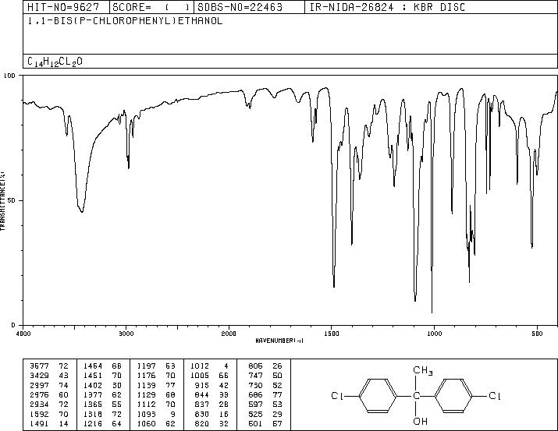Image resolution: width=558 pixels, height=431 pixels.
Task: Pick the 1060 wavenumber in the table
Action: point(146,424)
